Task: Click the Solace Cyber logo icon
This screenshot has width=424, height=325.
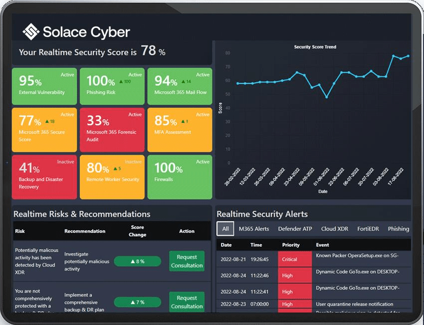Action: pos(31,31)
